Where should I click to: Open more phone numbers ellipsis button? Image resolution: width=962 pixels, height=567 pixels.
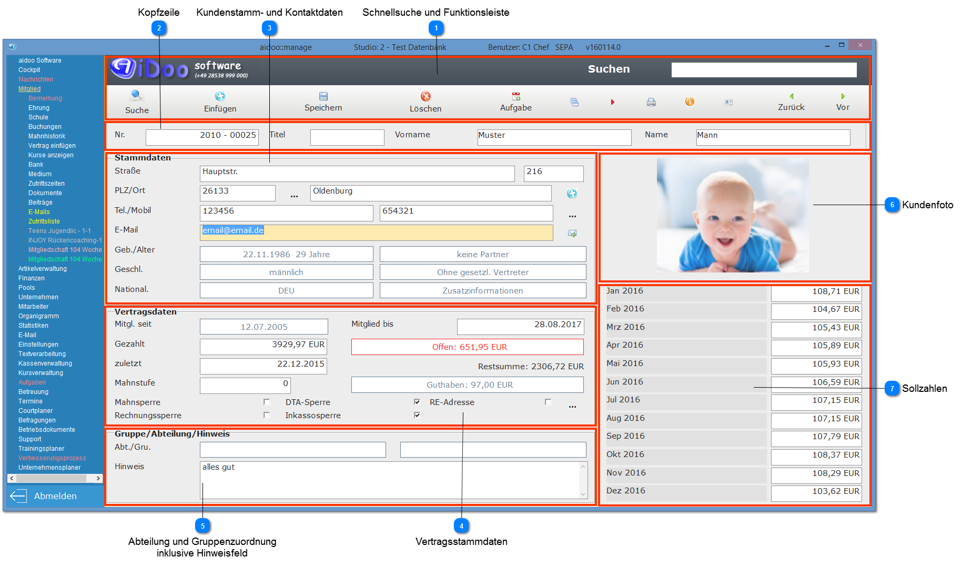572,216
